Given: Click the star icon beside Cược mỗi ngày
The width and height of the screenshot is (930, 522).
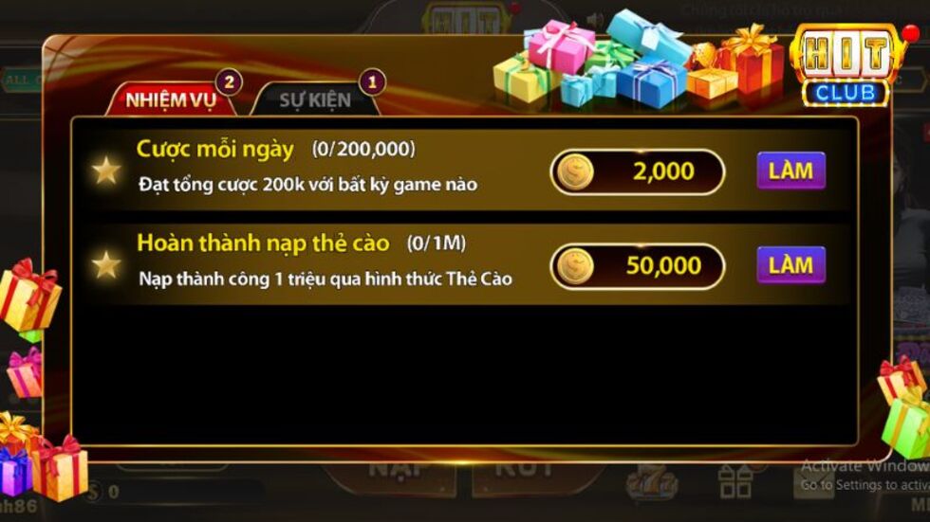Looking at the screenshot, I should point(106,171).
